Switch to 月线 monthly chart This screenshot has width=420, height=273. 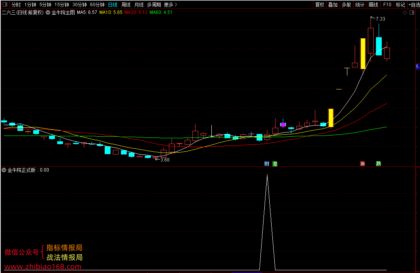point(139,5)
